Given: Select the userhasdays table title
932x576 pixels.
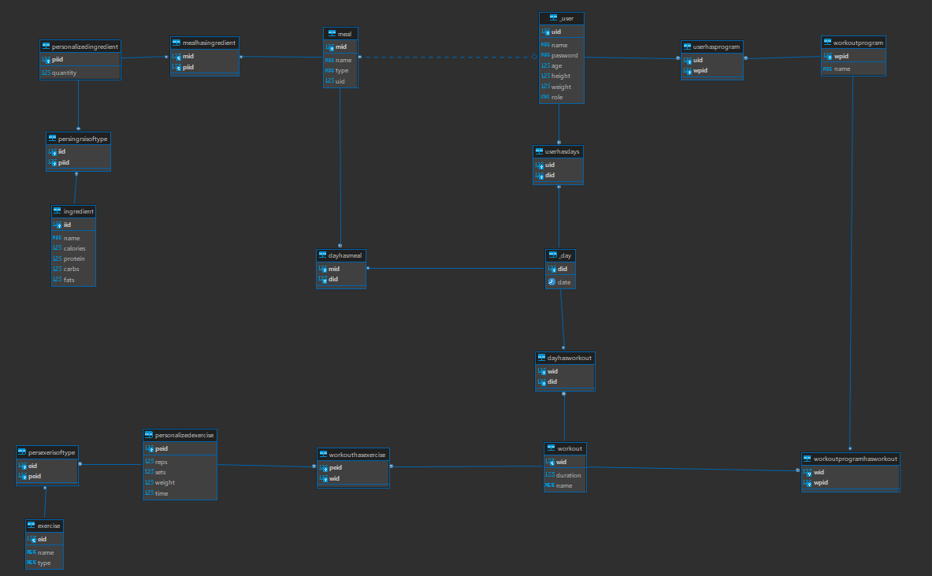Looking at the screenshot, I should tap(561, 151).
